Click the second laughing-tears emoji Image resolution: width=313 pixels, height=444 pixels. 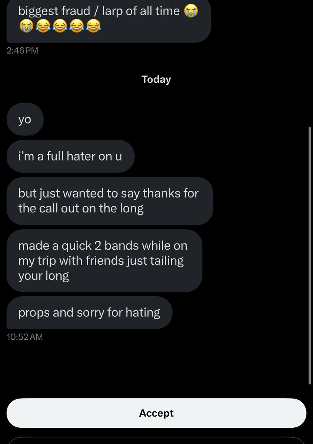click(x=60, y=26)
